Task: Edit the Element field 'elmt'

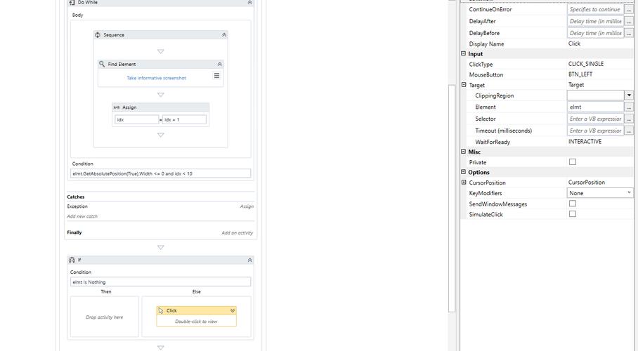Action: [x=595, y=107]
